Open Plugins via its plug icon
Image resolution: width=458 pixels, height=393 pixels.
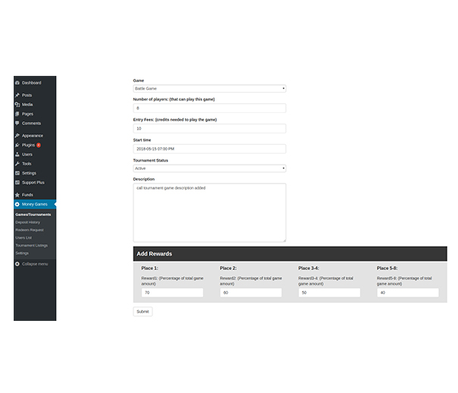(17, 144)
